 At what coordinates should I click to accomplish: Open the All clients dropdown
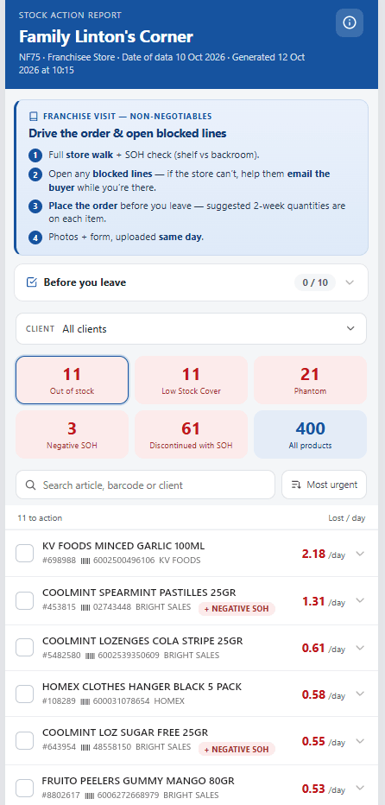coord(191,328)
